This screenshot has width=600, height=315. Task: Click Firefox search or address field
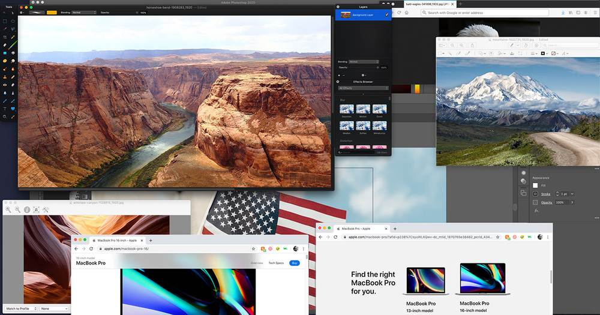[485, 13]
